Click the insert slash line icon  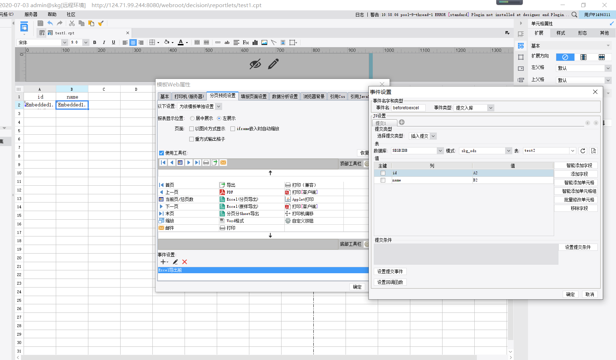[274, 42]
